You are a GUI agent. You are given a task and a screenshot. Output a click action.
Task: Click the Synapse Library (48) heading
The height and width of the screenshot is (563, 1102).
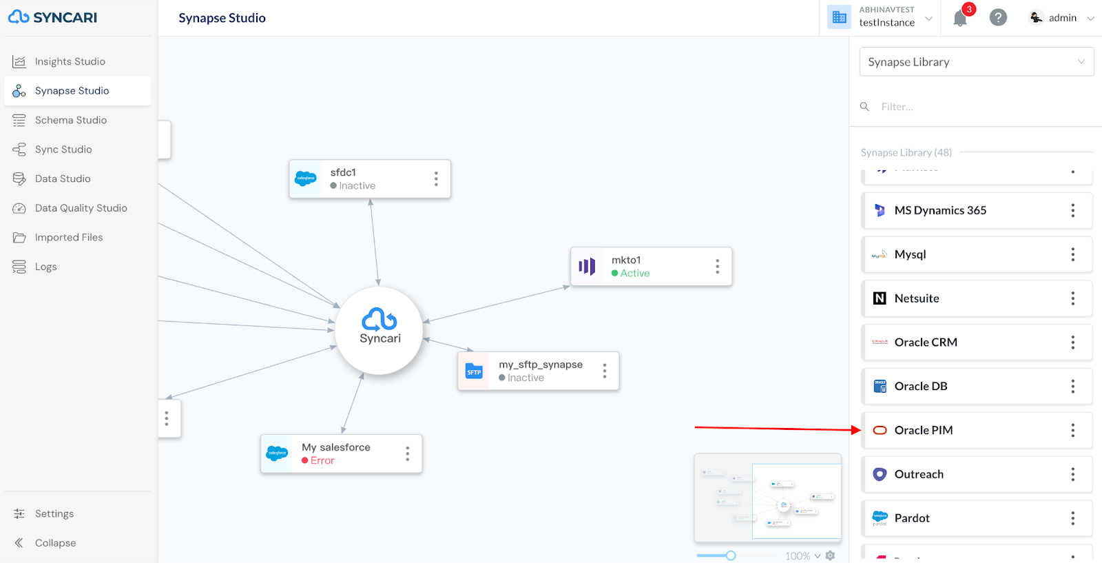pyautogui.click(x=906, y=153)
